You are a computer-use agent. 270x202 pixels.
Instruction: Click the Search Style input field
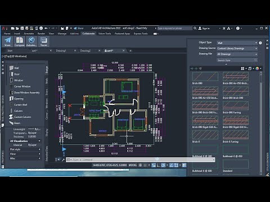click(x=237, y=60)
